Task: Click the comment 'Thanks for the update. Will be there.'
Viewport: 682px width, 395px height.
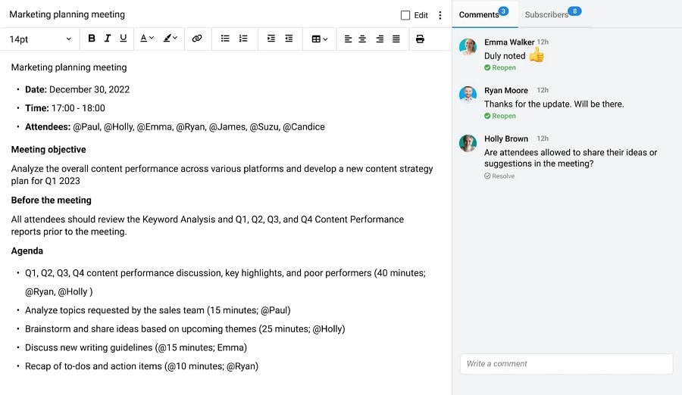Action: (x=554, y=104)
